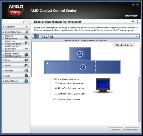Click the Verwerfen button
The image size is (143, 136).
coord(116,129)
